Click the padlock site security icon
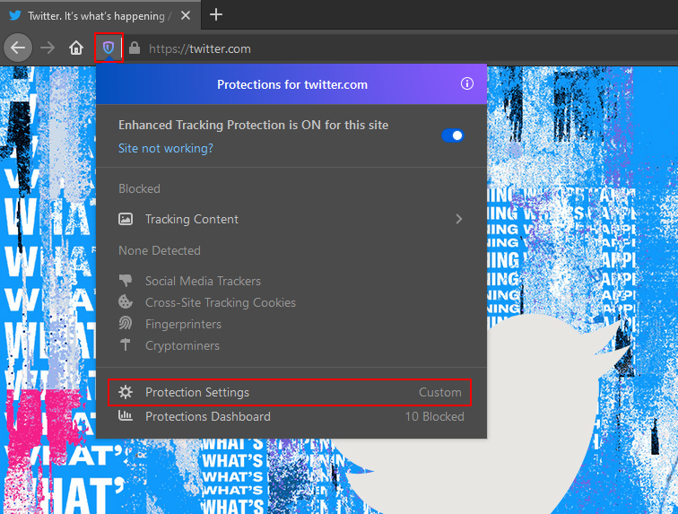 pyautogui.click(x=135, y=48)
